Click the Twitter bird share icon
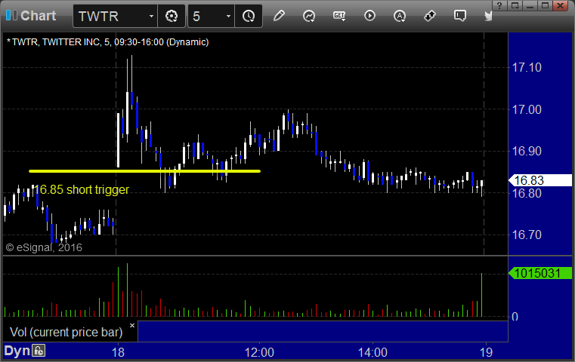The height and width of the screenshot is (362, 575). 488,16
